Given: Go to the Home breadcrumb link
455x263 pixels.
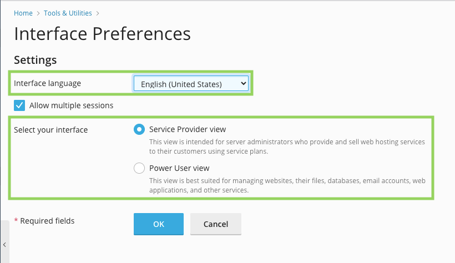Looking at the screenshot, I should [23, 13].
